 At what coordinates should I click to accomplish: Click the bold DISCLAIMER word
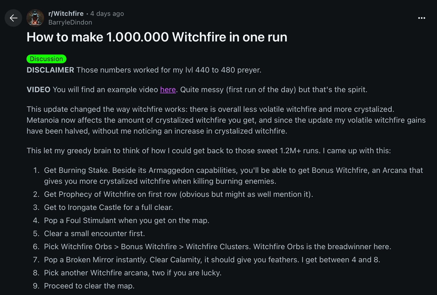click(50, 70)
